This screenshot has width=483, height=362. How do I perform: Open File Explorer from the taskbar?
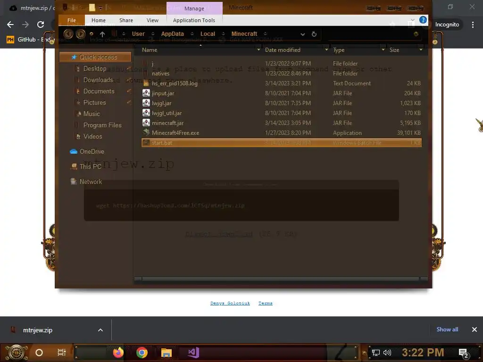(x=167, y=353)
